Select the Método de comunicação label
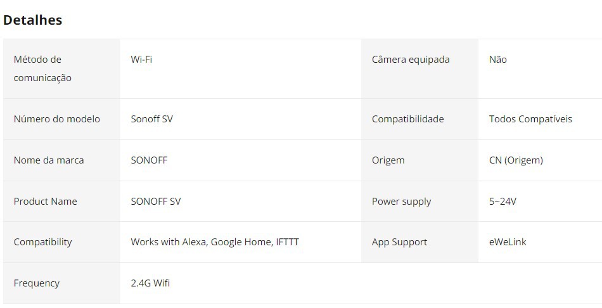602x308 pixels. (x=42, y=68)
